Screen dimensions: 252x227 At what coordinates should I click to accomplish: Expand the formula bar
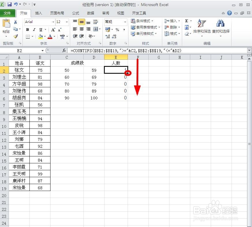[x=249, y=50]
